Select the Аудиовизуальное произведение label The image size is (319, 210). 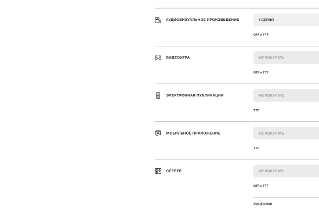point(202,20)
